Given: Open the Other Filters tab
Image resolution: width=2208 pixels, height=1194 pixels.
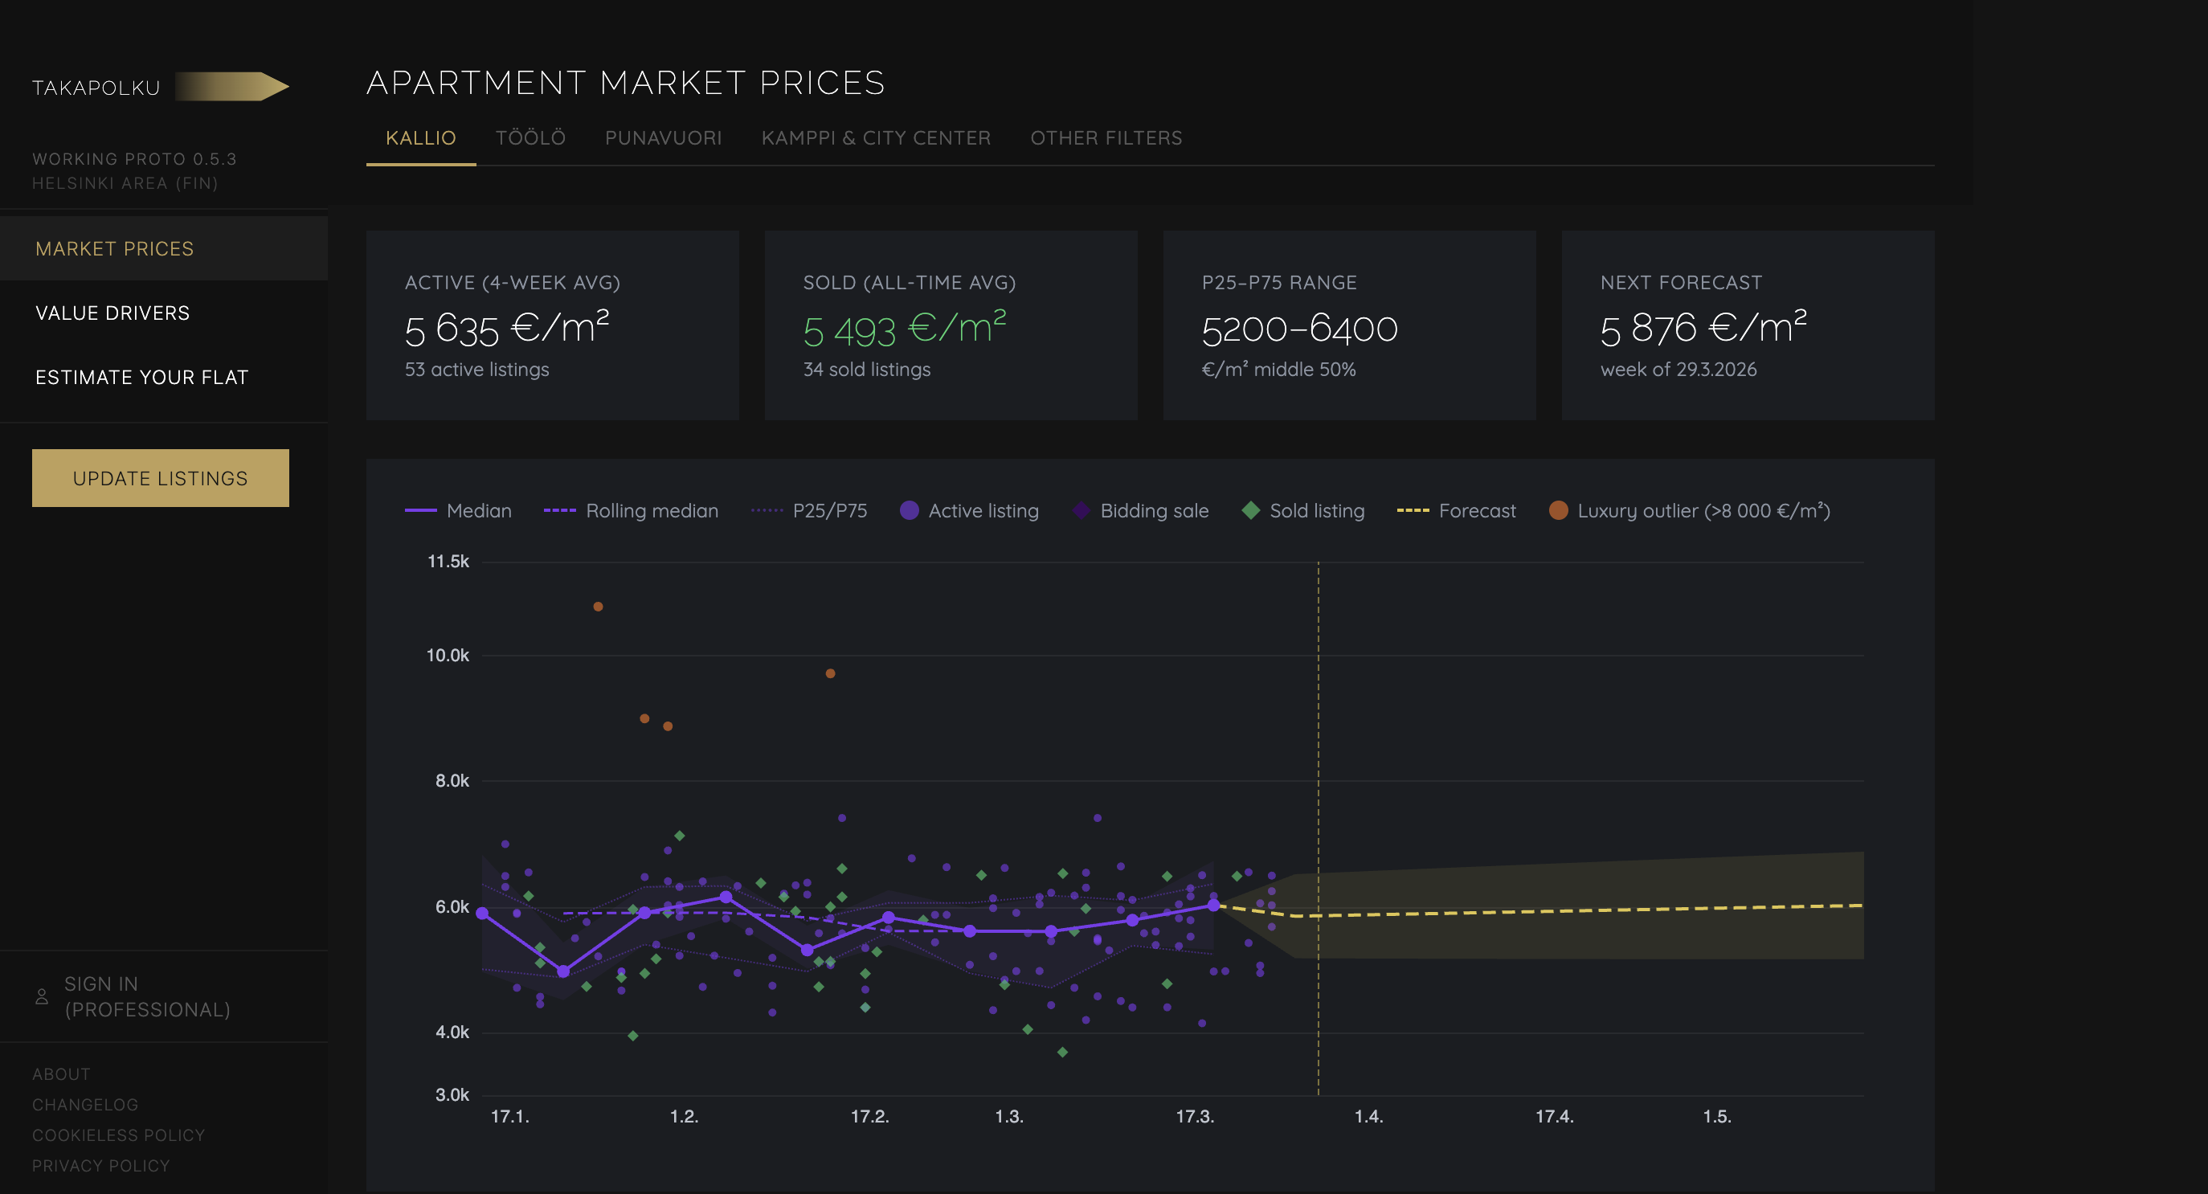Looking at the screenshot, I should point(1106,138).
